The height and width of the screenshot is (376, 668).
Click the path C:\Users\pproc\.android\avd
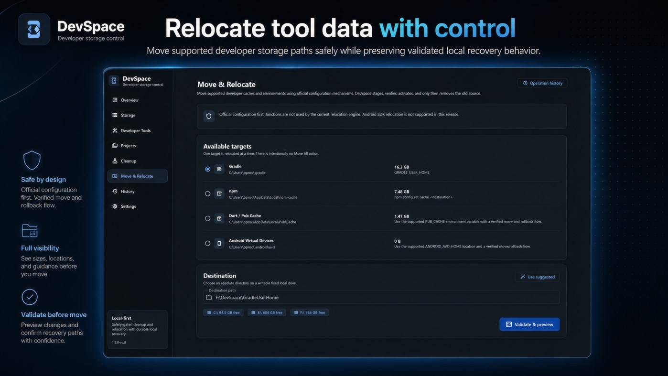252,247
